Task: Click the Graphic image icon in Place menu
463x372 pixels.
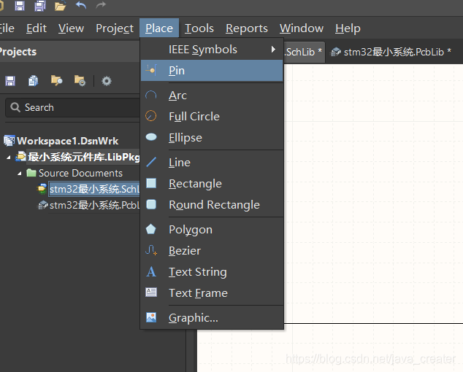Action: coord(151,317)
